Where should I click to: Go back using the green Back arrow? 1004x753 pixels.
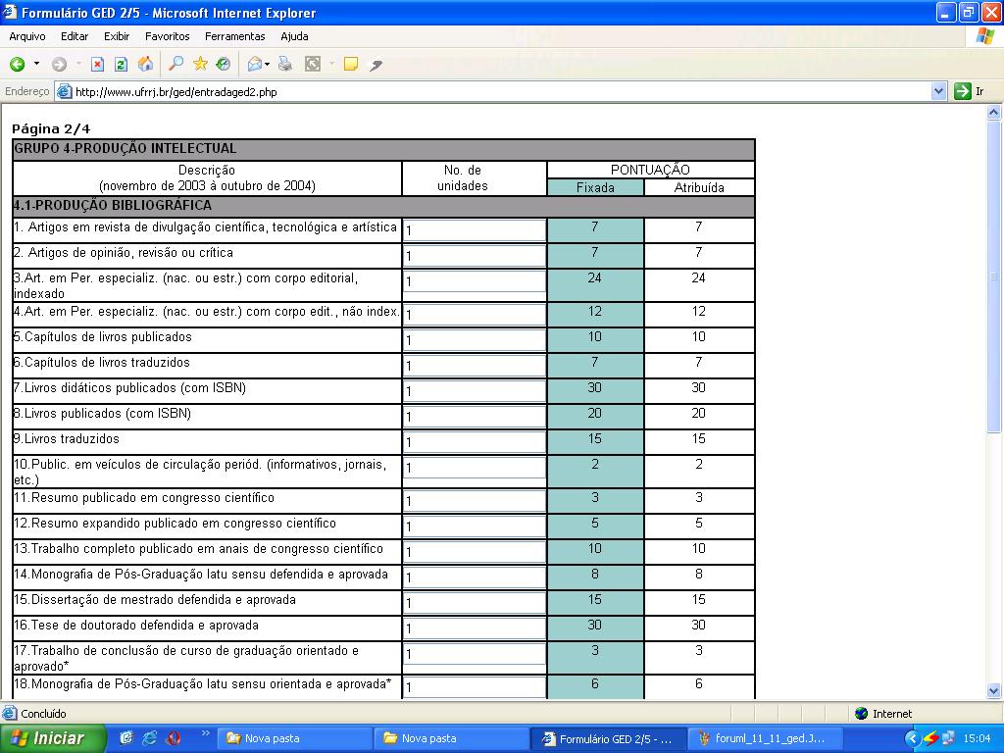(18, 64)
